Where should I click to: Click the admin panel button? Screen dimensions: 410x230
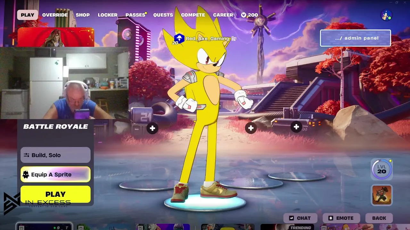point(356,38)
